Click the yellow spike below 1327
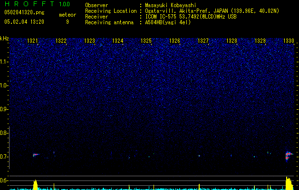The image size is (299, 190). coord(199,187)
